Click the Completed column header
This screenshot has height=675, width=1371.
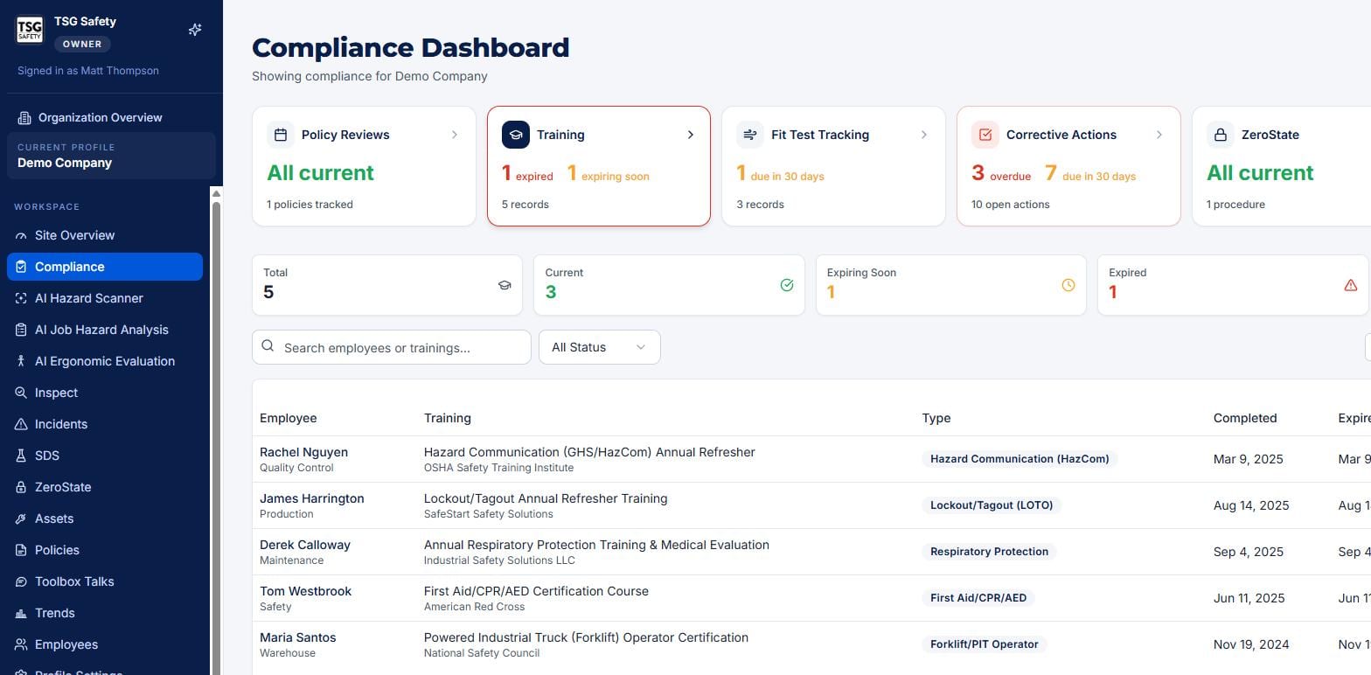(1245, 418)
